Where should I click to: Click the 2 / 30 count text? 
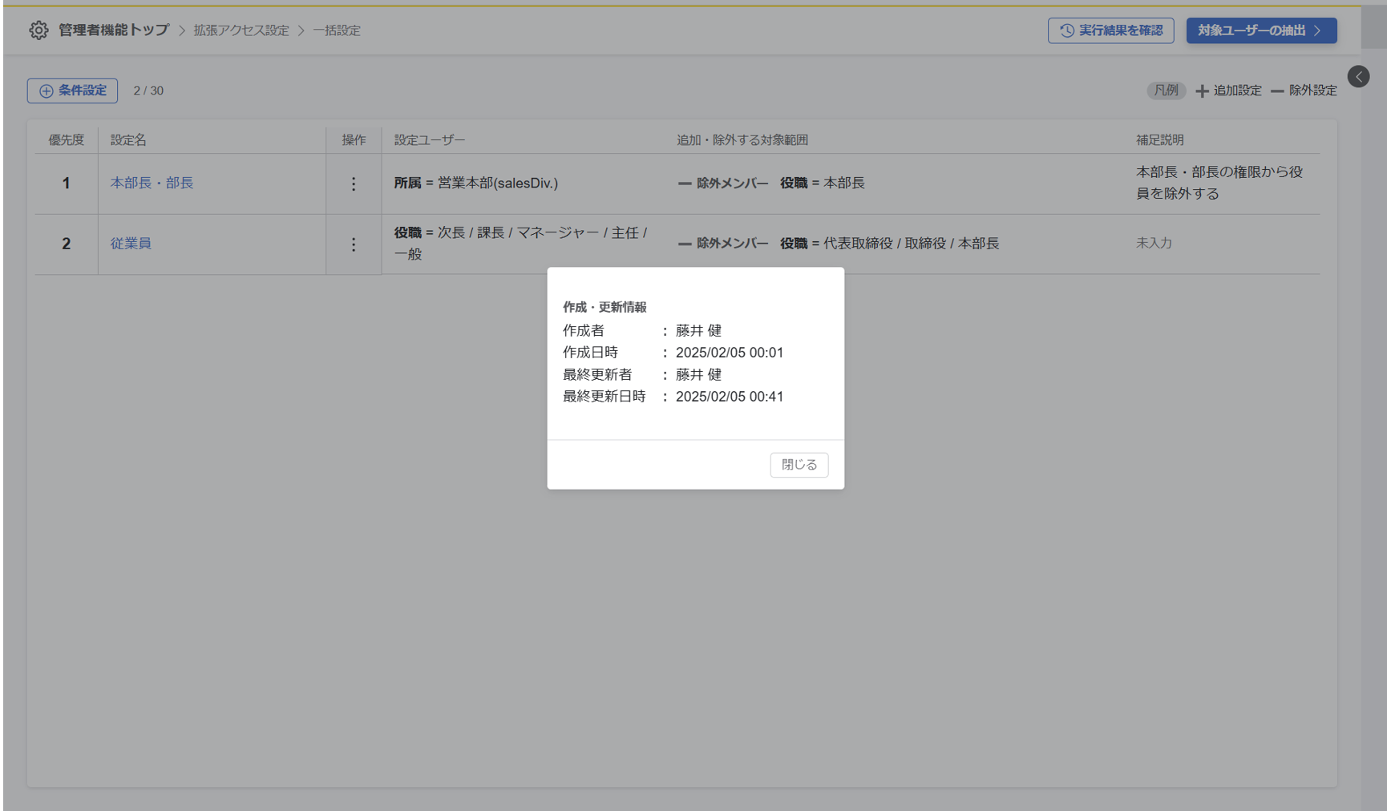click(148, 91)
